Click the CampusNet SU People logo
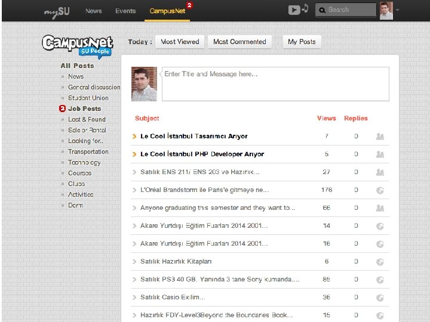Viewport: 430px width, 322px height. (x=78, y=46)
